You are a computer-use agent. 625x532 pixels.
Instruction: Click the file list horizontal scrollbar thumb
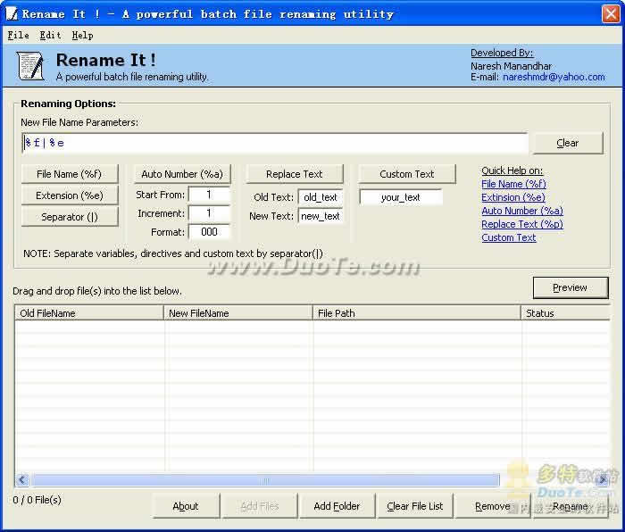point(265,480)
